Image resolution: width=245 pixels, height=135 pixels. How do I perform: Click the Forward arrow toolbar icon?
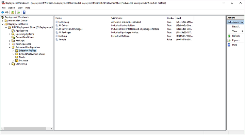point(7,12)
